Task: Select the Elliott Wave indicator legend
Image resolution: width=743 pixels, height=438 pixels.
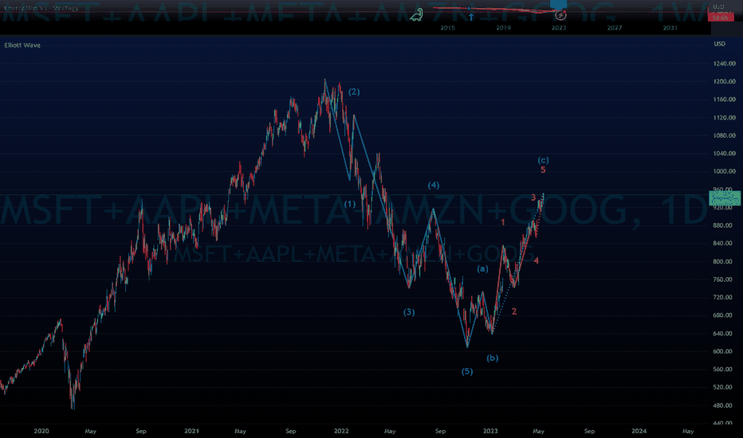Action: point(22,45)
